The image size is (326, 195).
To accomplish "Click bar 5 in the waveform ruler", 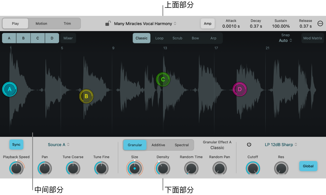I will coord(62,48).
